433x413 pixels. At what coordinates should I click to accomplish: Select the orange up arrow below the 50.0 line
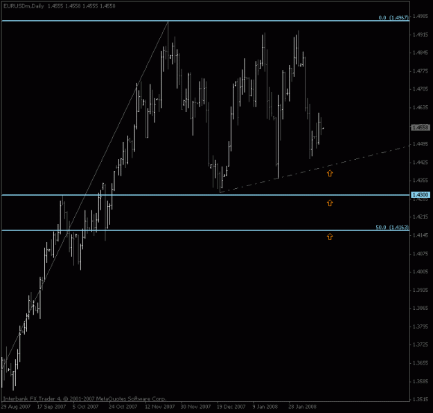pyautogui.click(x=330, y=237)
